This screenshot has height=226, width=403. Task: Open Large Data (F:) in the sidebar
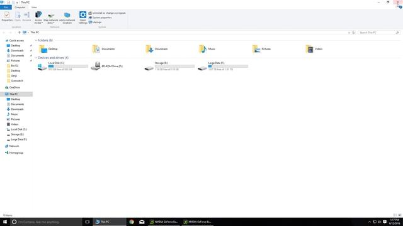[x=19, y=139]
